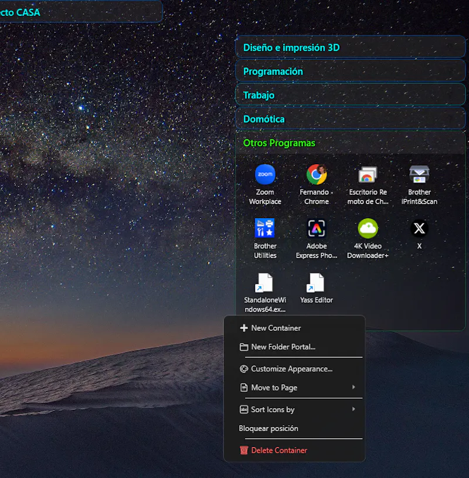Open the X app icon

click(419, 234)
